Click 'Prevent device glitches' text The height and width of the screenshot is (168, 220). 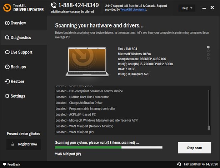[24, 134]
